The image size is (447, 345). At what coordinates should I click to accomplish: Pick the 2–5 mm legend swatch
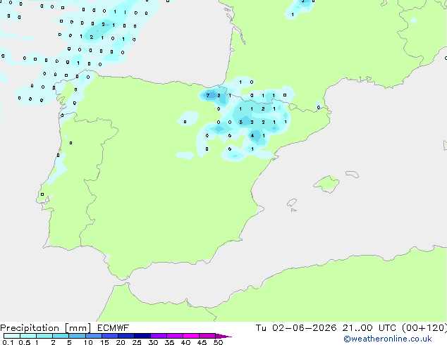[61, 336]
